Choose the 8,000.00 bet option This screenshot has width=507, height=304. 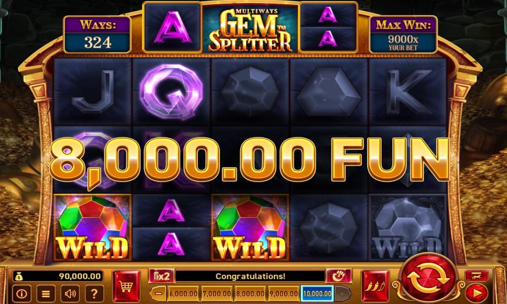click(250, 294)
